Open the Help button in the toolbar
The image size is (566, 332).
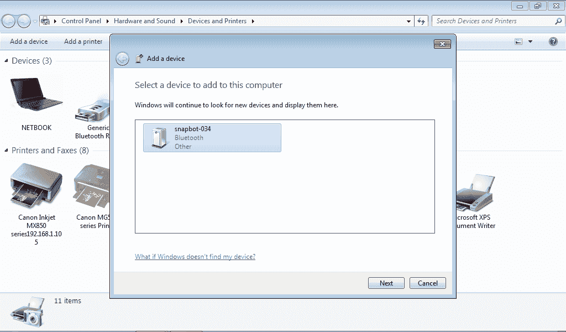tap(553, 41)
